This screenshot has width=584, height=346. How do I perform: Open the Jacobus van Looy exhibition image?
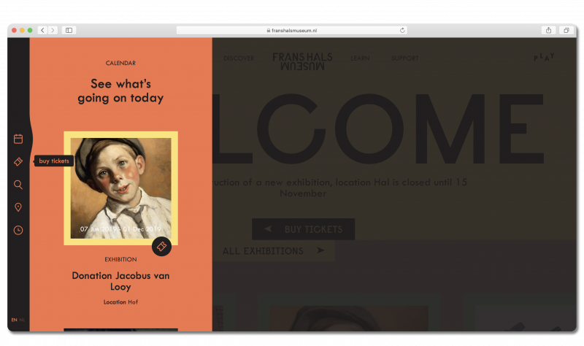click(120, 188)
